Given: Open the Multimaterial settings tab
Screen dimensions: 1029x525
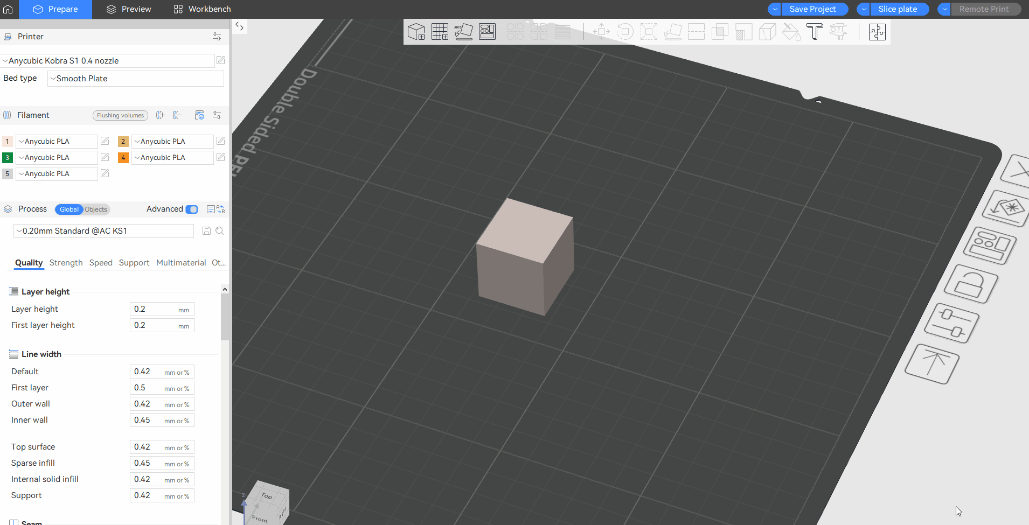Looking at the screenshot, I should (x=181, y=263).
